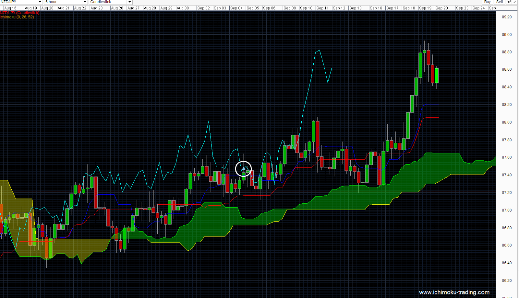519x298 pixels.
Task: Click the Aug 26 date label
Action: pyautogui.click(x=117, y=8)
